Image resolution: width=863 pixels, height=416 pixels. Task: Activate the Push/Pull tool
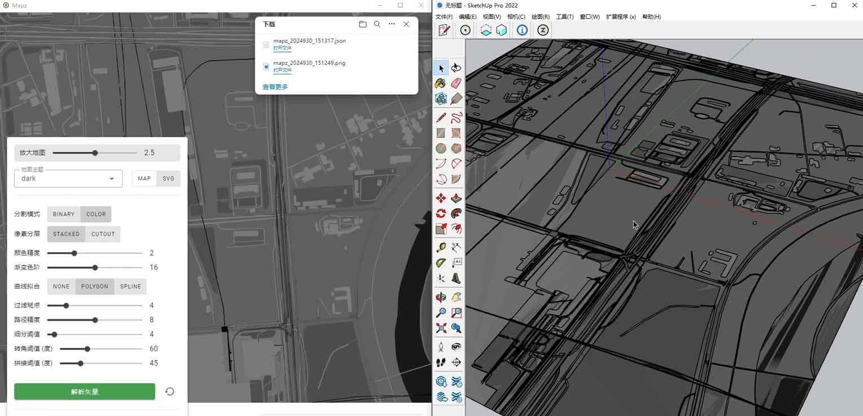tap(456, 198)
